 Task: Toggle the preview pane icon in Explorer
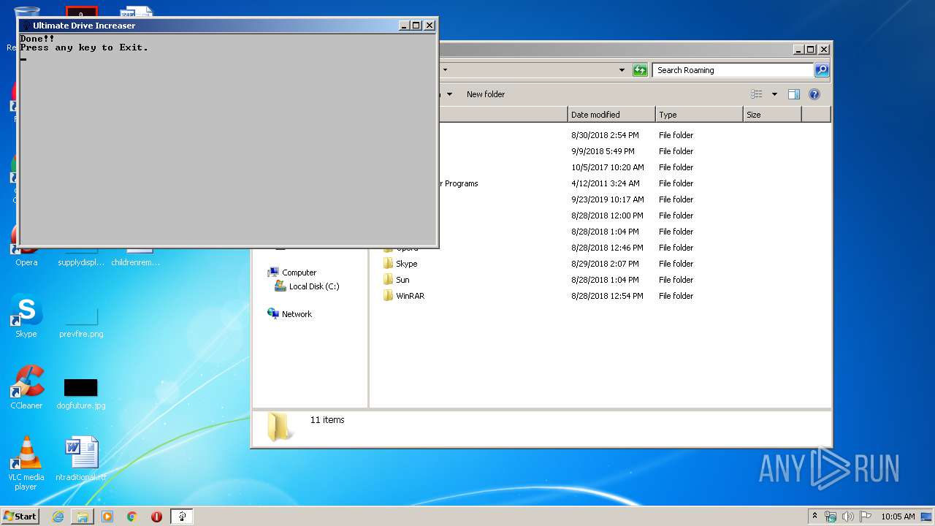[794, 94]
